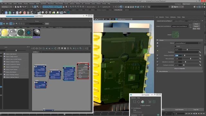206x116 pixels.
Task: Click the checker map button for Contrast correction
Action: (200, 65)
